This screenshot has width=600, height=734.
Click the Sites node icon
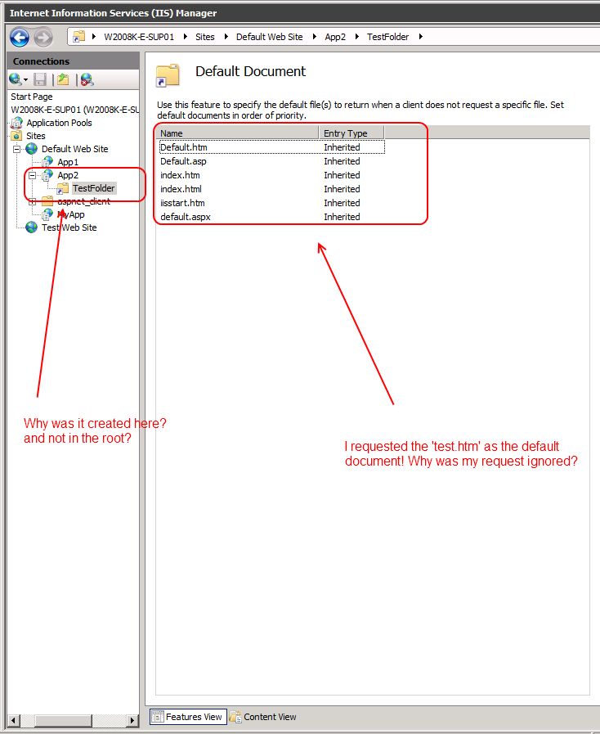click(x=17, y=136)
